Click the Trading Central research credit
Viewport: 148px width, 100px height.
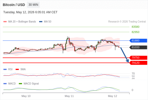(127, 22)
